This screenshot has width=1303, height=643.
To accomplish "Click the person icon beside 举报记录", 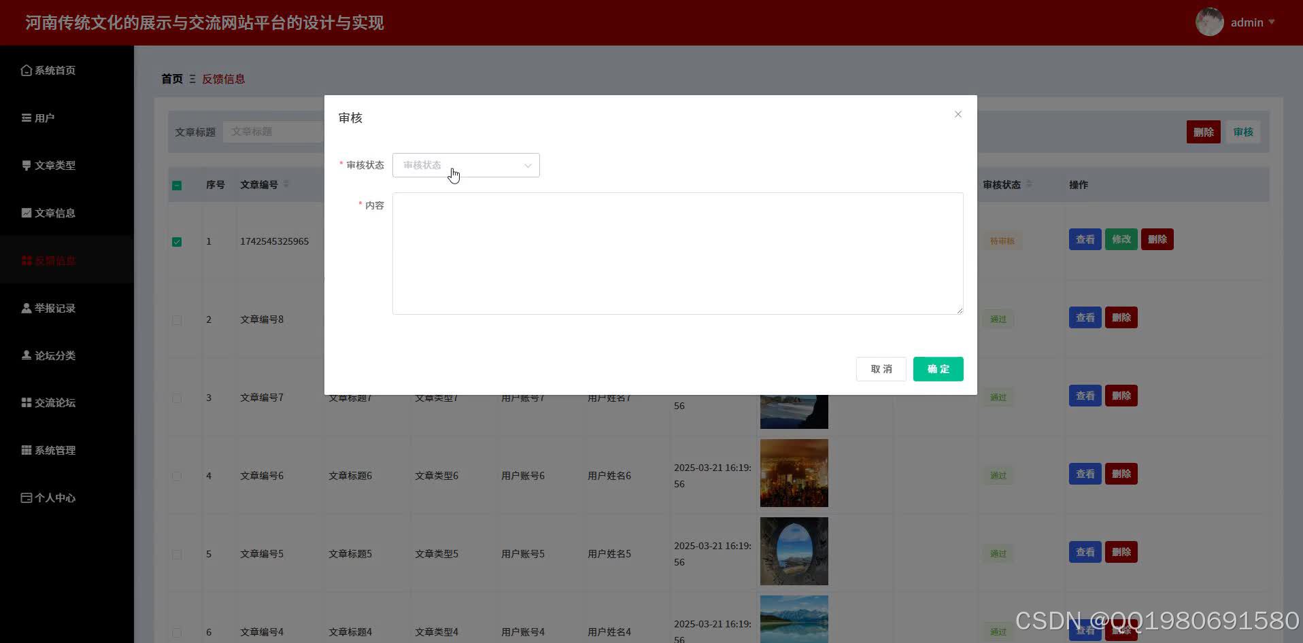I will (27, 308).
